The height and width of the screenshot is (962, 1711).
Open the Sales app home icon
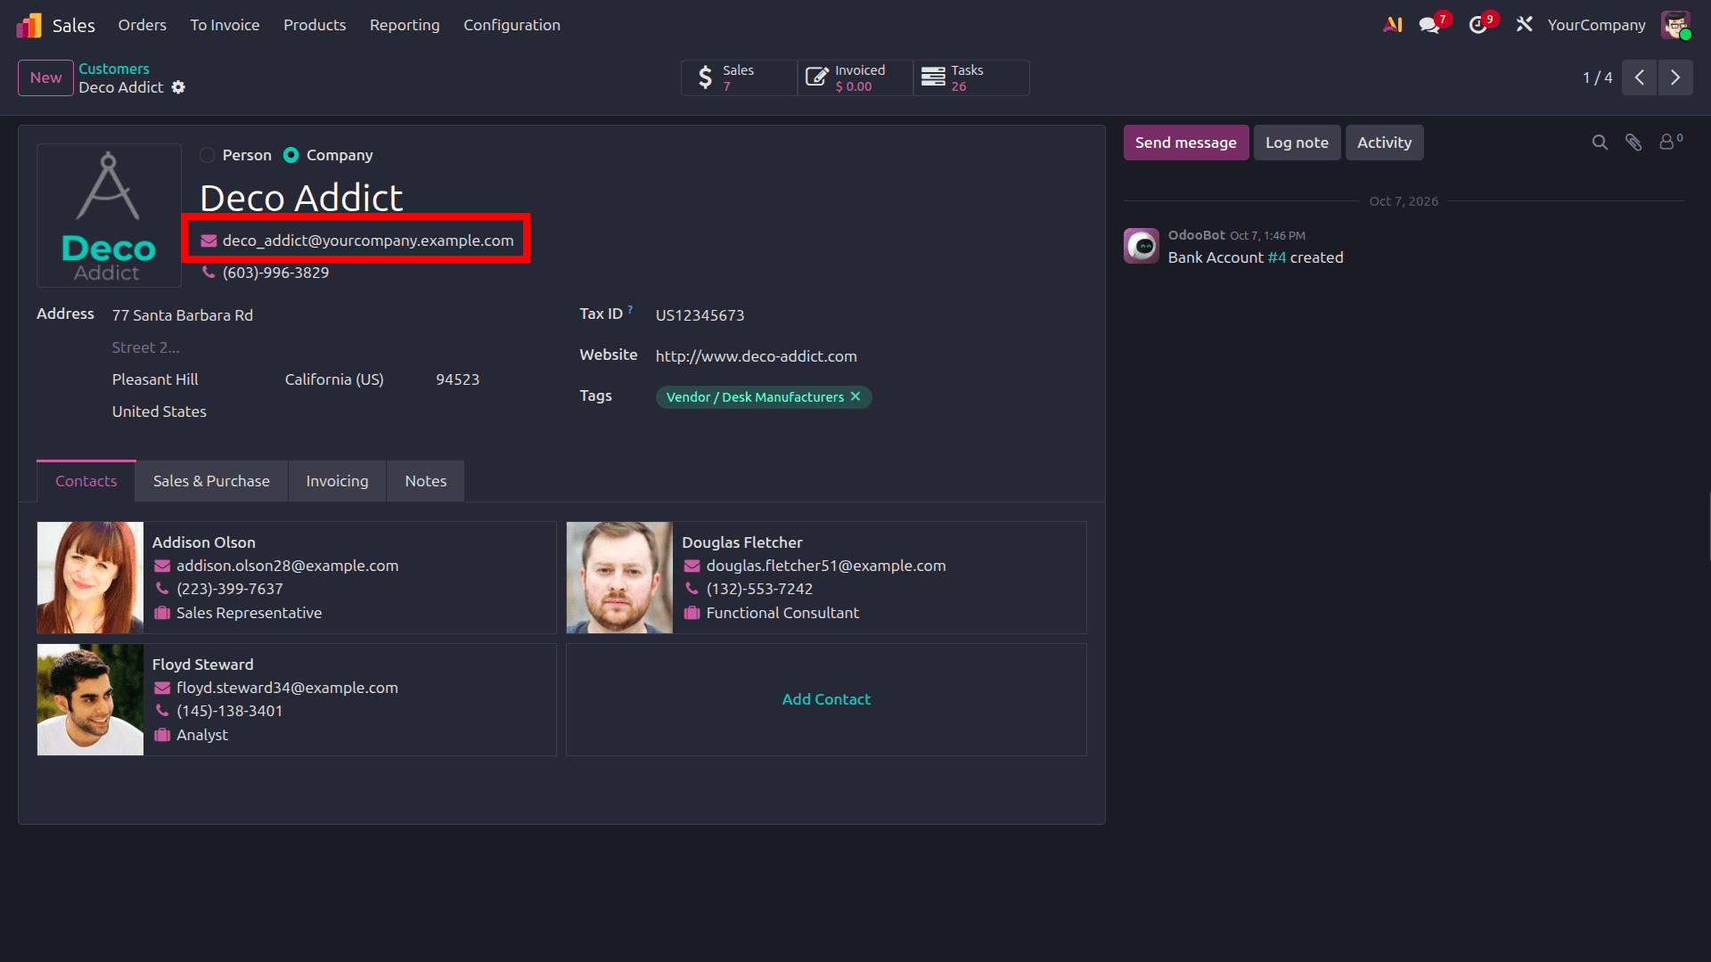29,25
